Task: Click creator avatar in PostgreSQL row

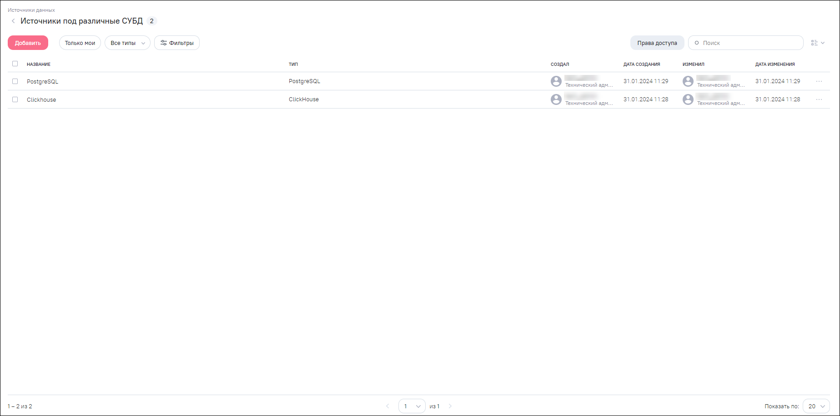Action: 556,81
